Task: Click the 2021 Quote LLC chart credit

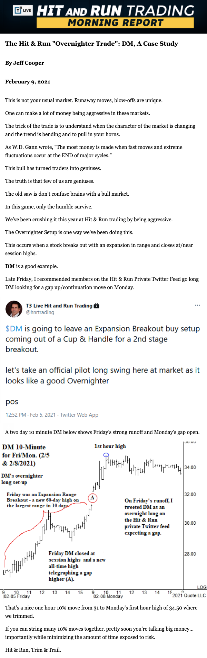Action: pyautogui.click(x=189, y=595)
